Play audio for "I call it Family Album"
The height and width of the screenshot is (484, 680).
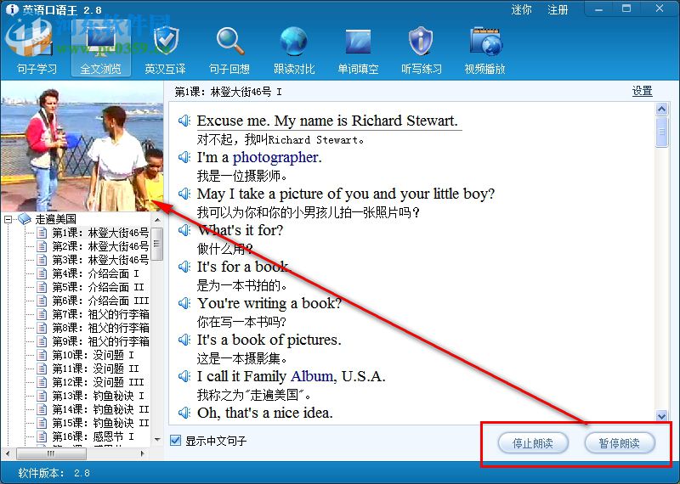pos(184,376)
